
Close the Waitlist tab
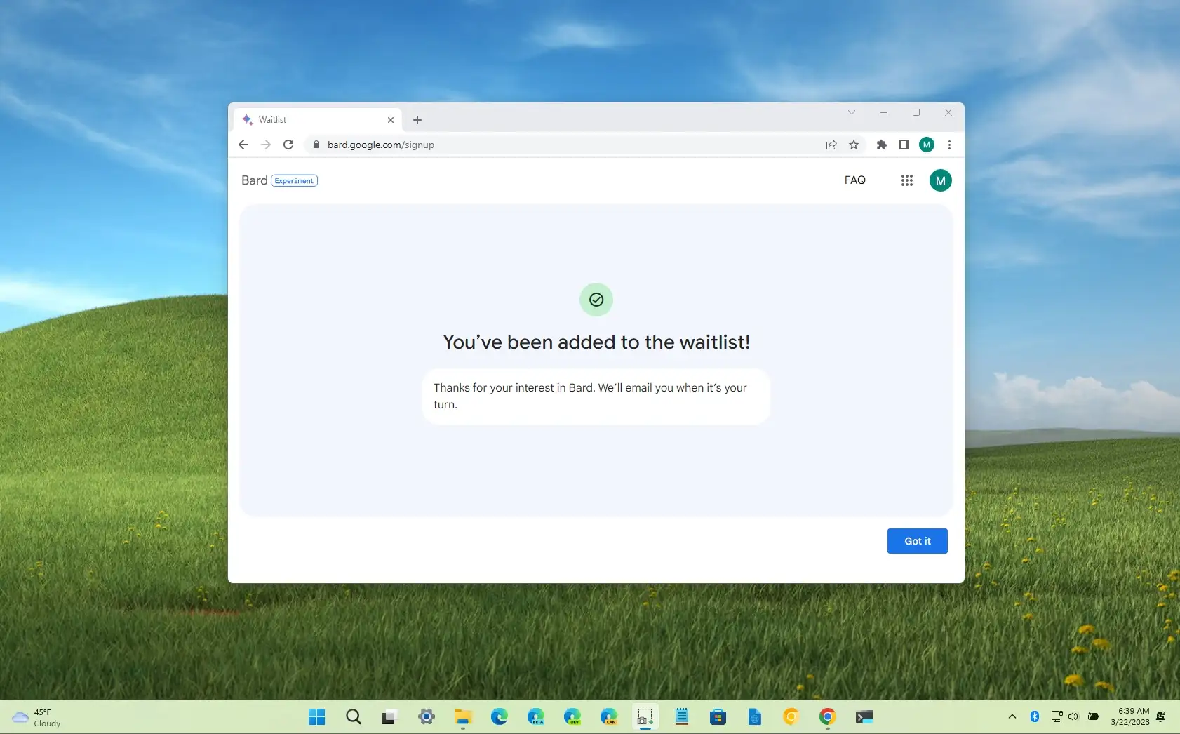point(391,120)
